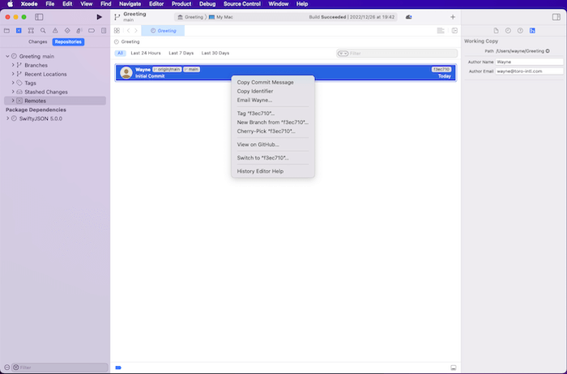The image size is (567, 374).
Task: Open the scheme selector Greeting › My Mac
Action: click(x=205, y=17)
